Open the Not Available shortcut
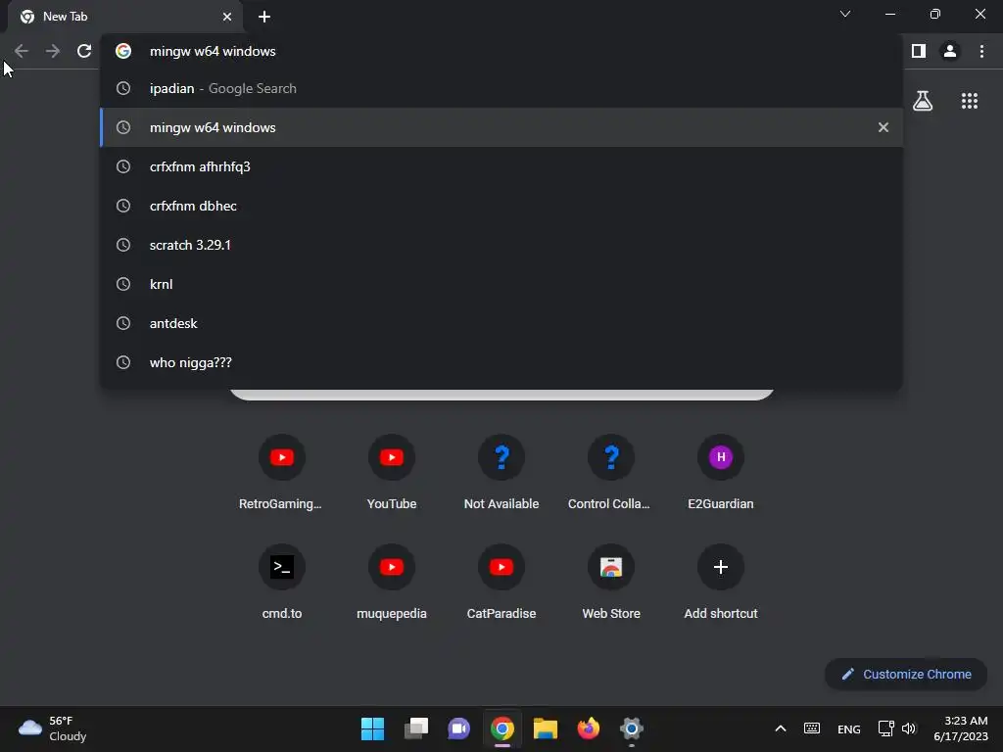This screenshot has width=1003, height=752. click(x=501, y=473)
